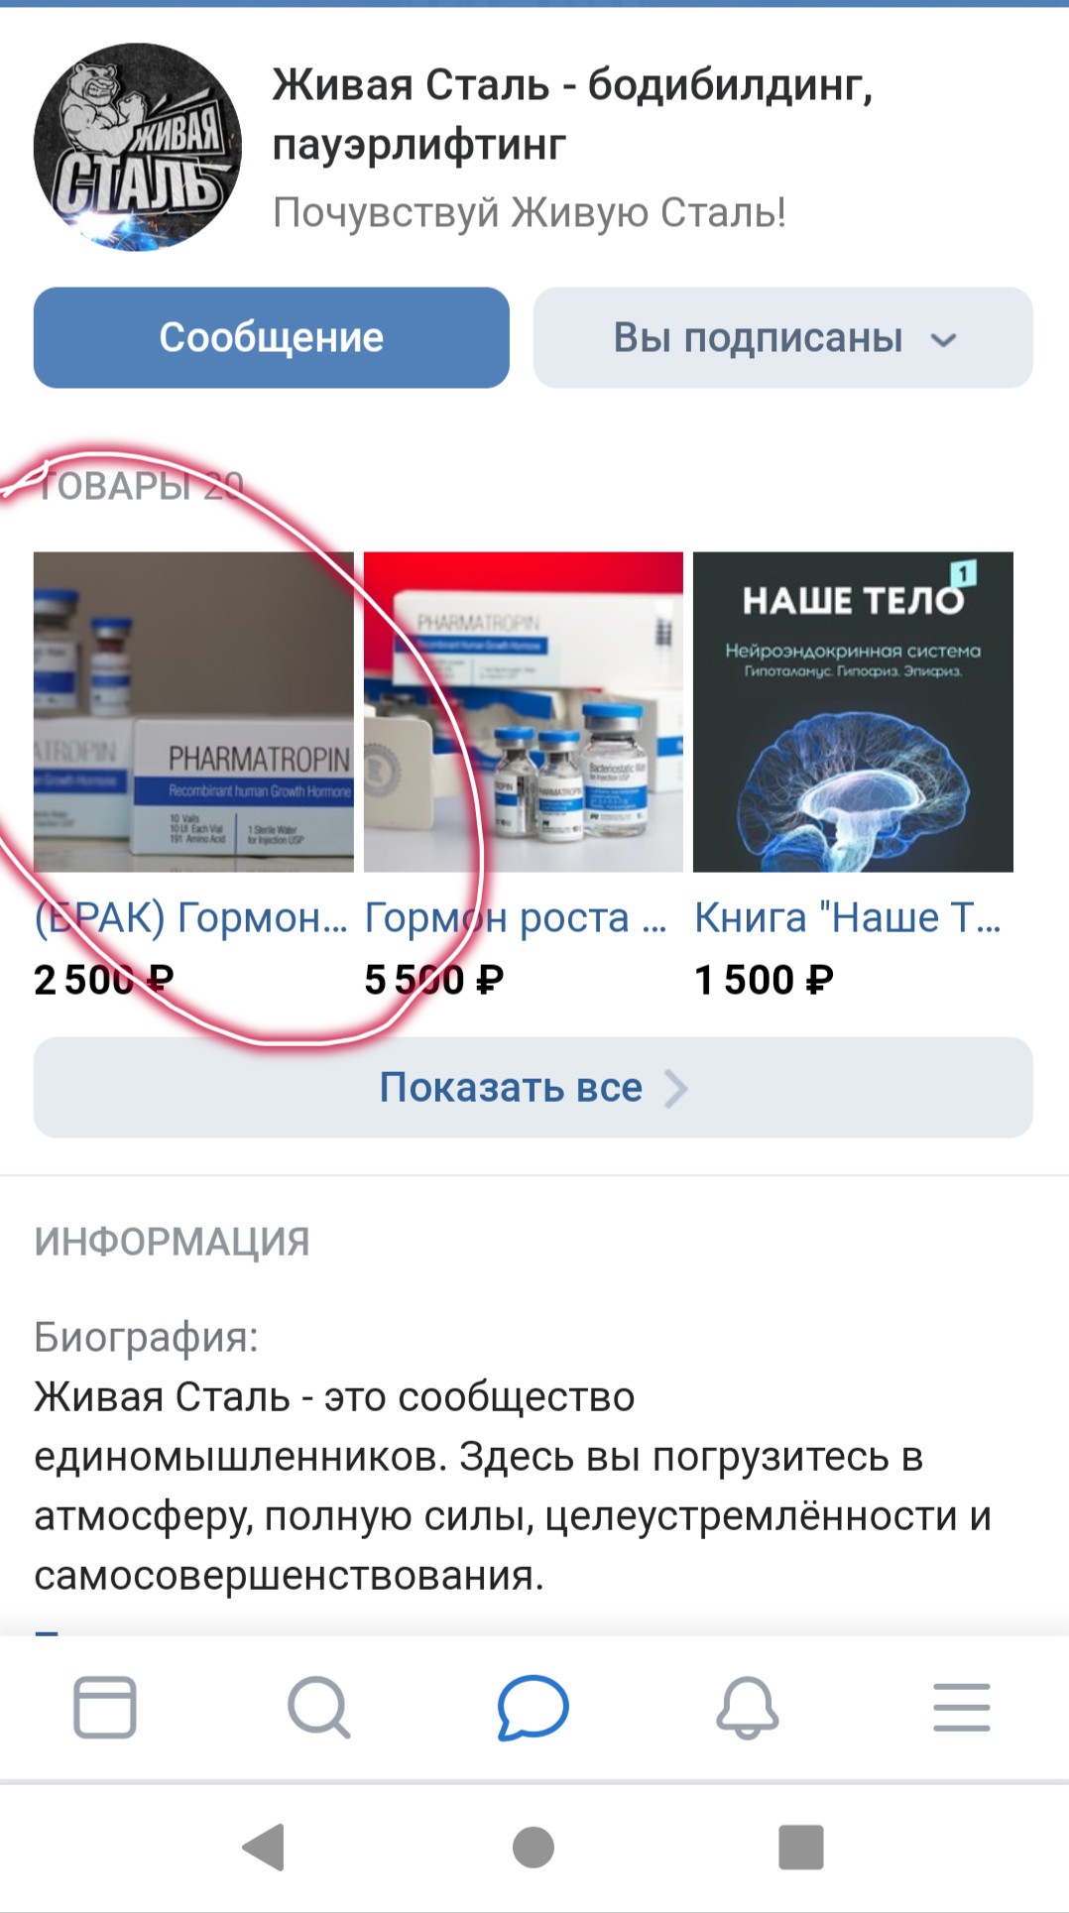Tap the Android back triangle button
Image resolution: width=1069 pixels, height=1913 pixels.
click(265, 1847)
